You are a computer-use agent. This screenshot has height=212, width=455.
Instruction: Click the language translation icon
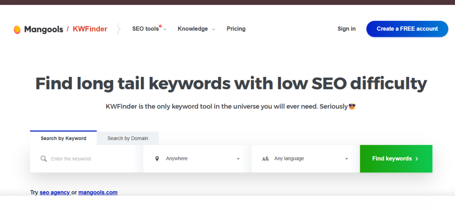[x=265, y=159]
